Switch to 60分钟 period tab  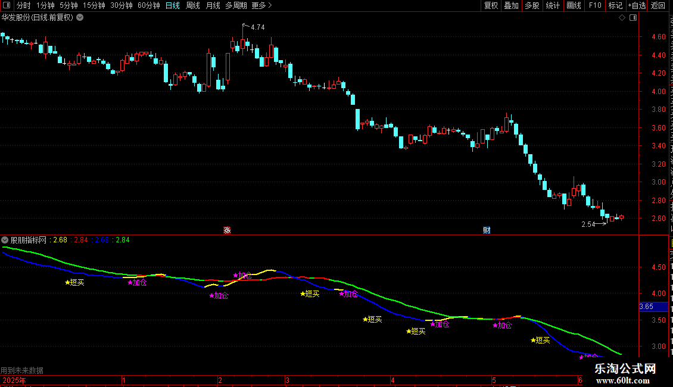[149, 5]
